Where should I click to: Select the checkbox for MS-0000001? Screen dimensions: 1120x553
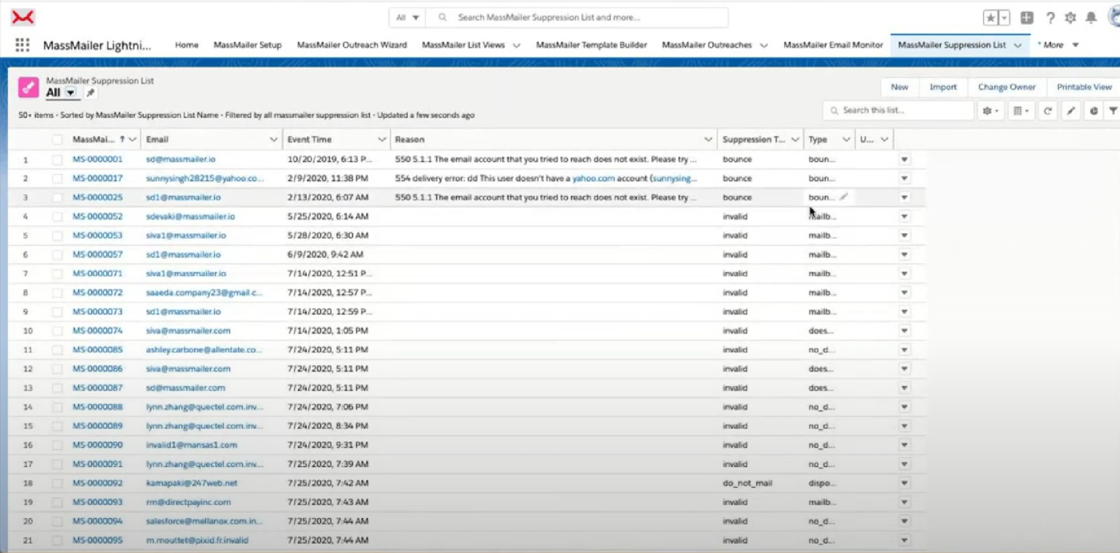[x=57, y=160]
